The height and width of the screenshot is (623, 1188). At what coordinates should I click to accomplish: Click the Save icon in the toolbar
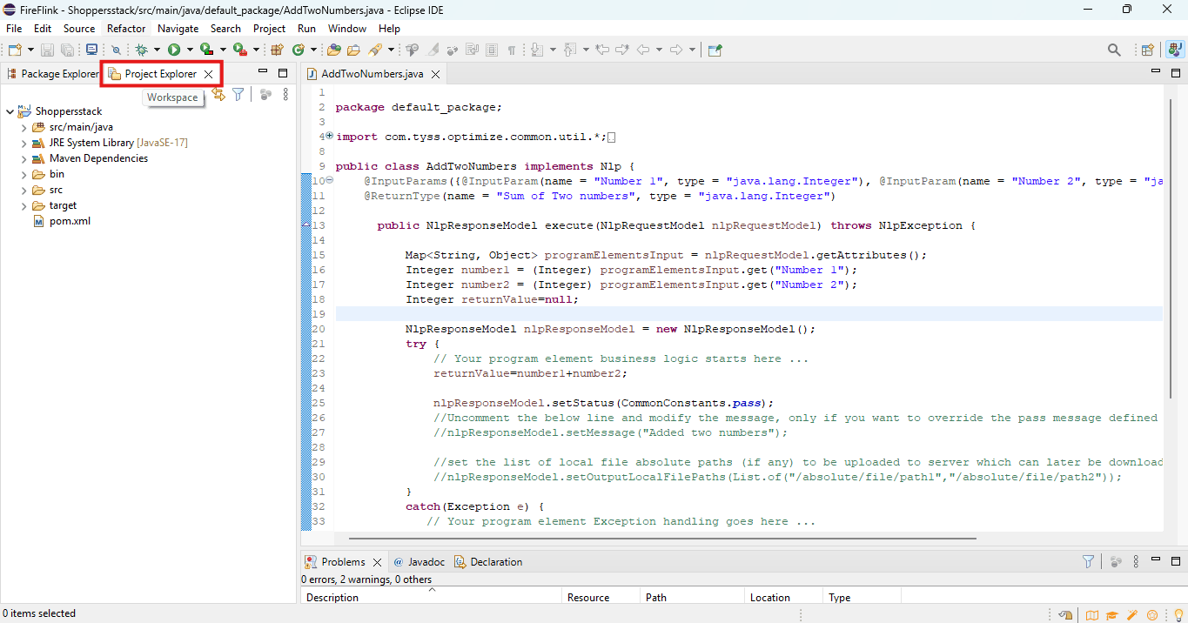47,50
